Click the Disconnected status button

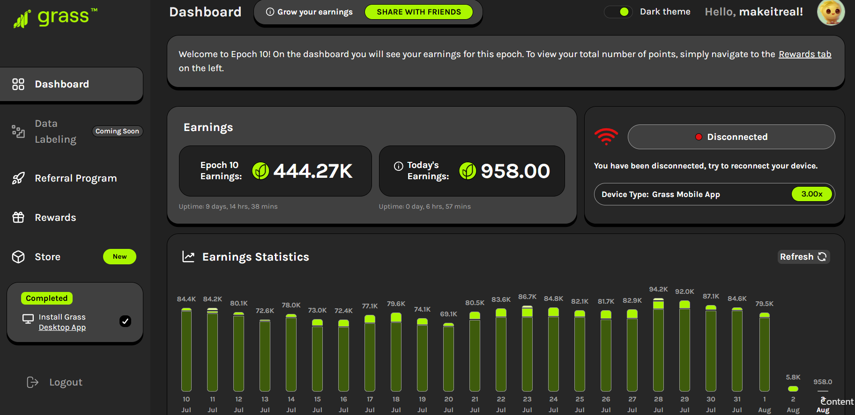[731, 137]
